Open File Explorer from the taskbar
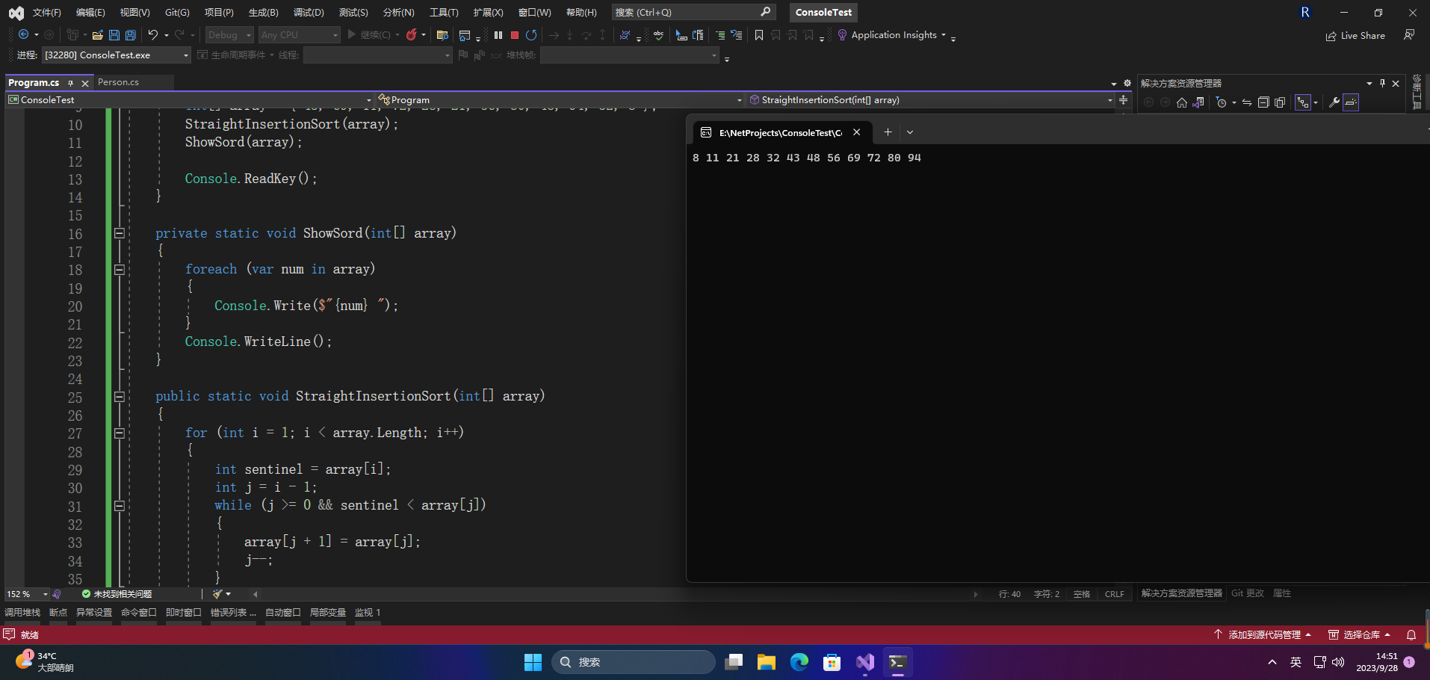 (x=766, y=662)
